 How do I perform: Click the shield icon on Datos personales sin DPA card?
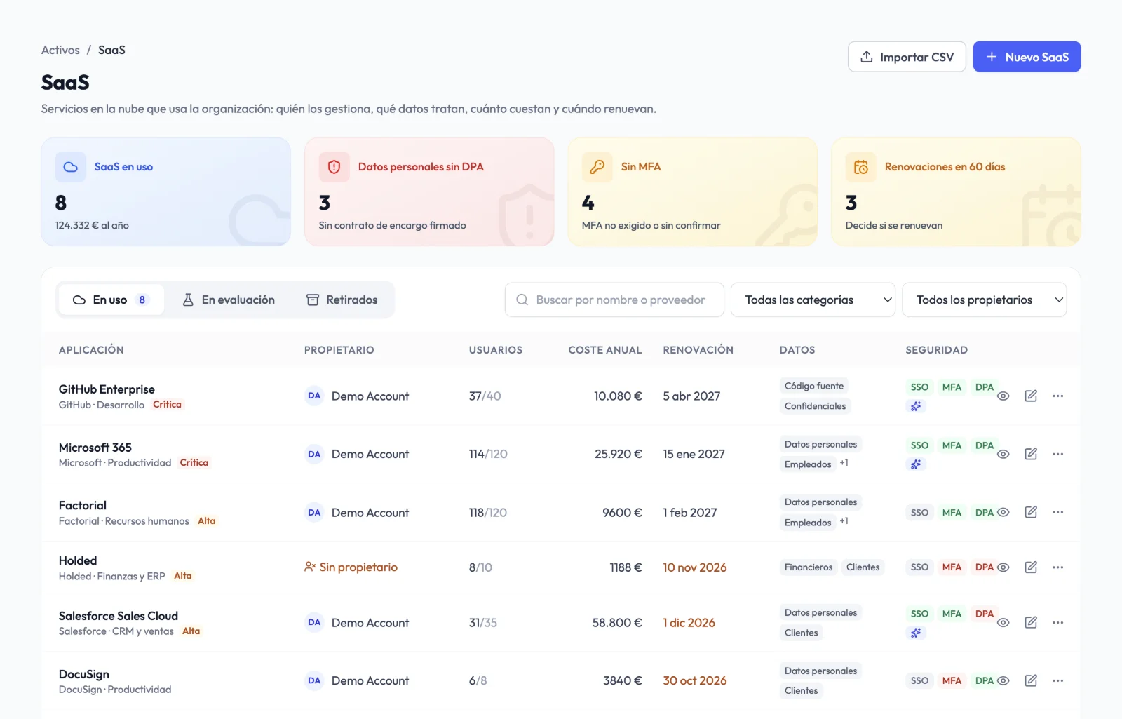[x=334, y=167]
